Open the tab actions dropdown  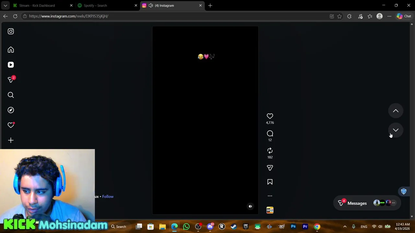click(6, 6)
